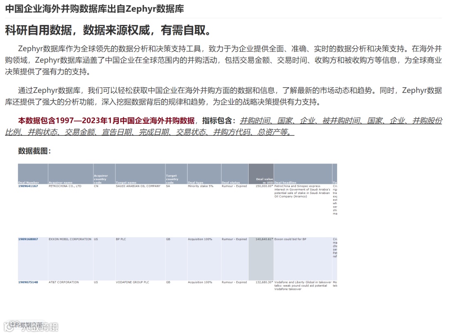Click the Minority stake 5% cell
This screenshot has height=335, width=449.
tap(200, 186)
